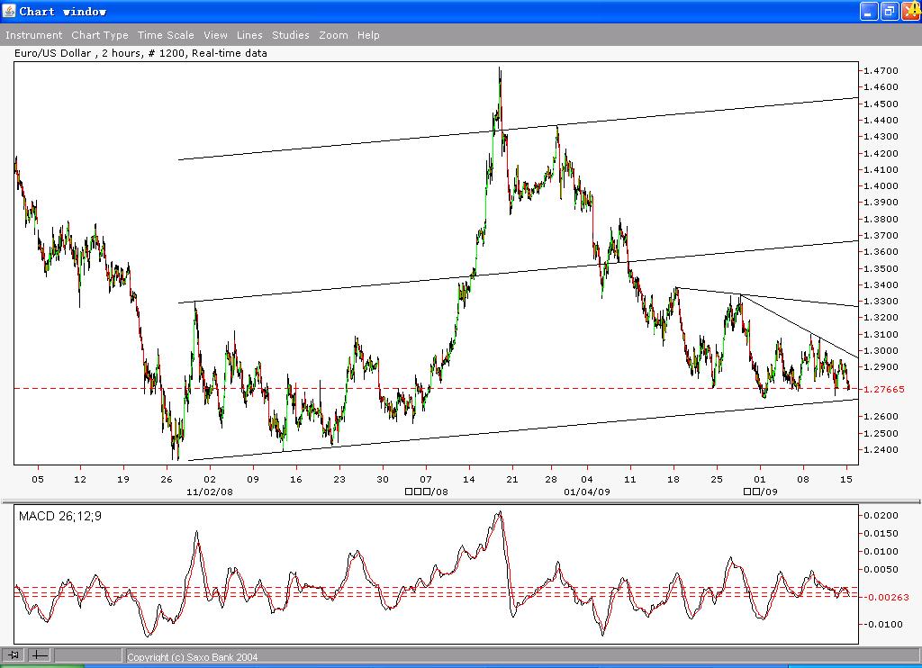Click the red 1.27665 current price label
This screenshot has width=922, height=668.
click(x=884, y=389)
